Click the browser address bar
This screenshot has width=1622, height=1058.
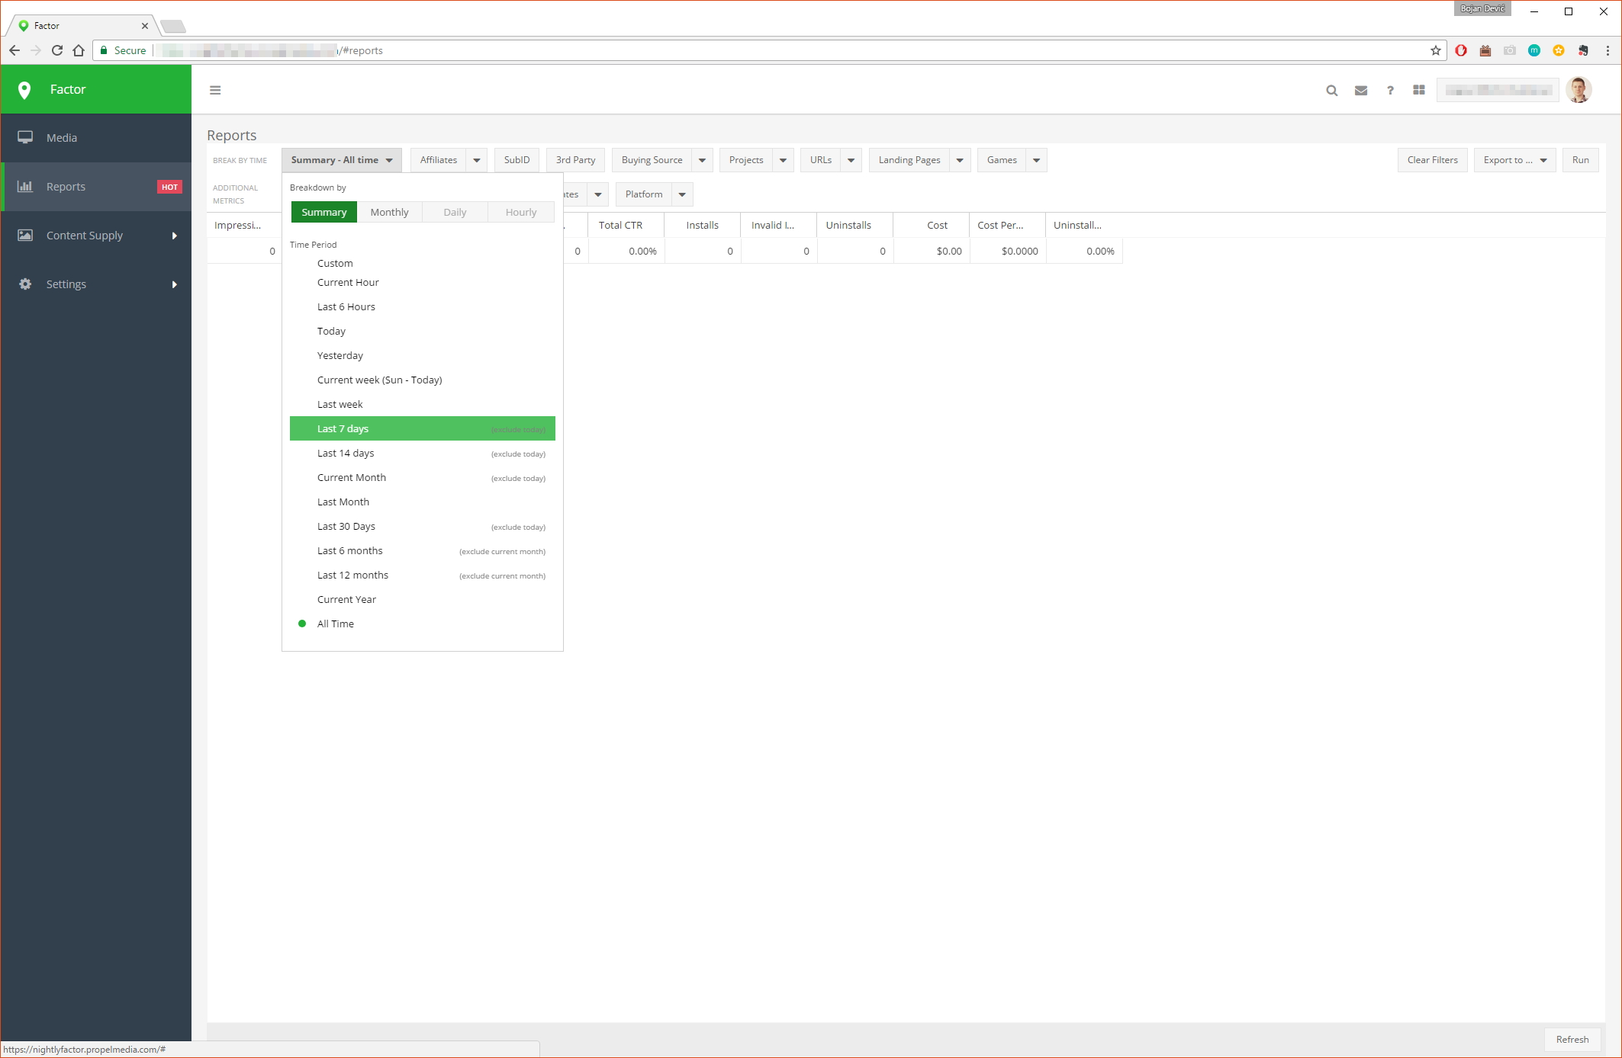click(763, 50)
